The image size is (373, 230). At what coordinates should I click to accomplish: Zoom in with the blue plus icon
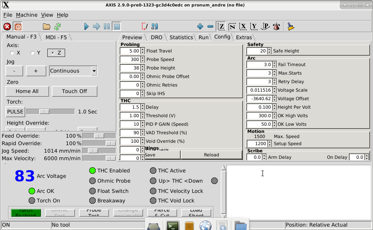(x=200, y=26)
